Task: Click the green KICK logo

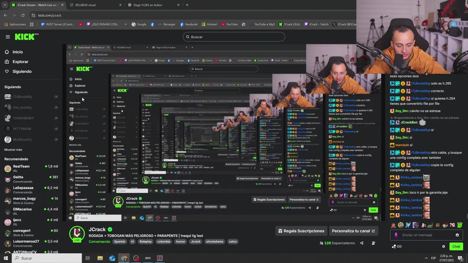Action: (x=26, y=37)
